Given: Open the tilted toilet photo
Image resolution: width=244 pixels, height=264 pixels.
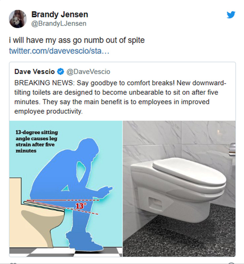Looking at the screenshot, I should tap(179, 189).
